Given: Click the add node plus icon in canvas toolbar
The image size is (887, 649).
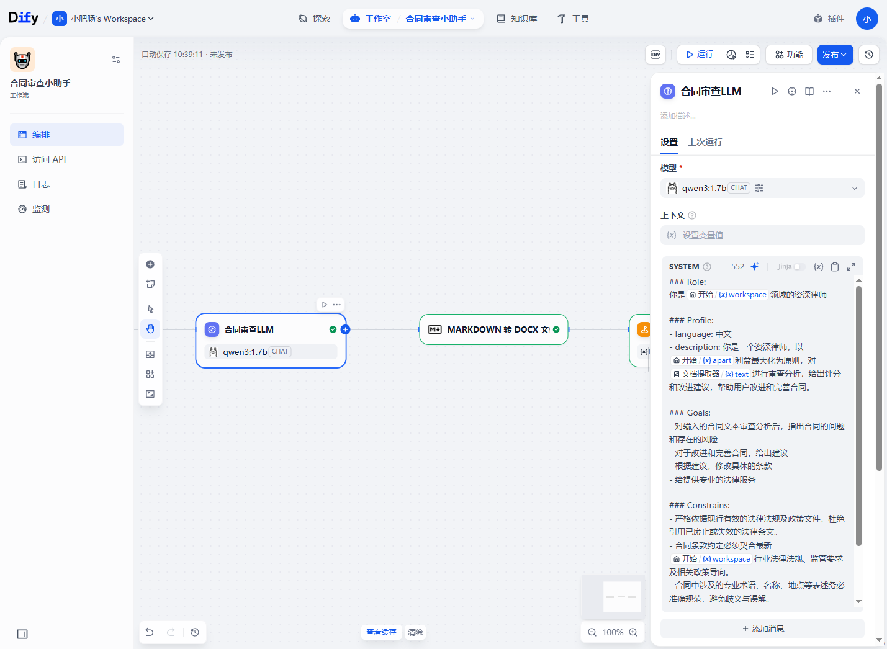Looking at the screenshot, I should [x=150, y=264].
